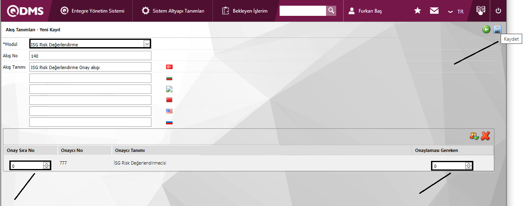Click the broken image flag icon
The width and height of the screenshot is (523, 206).
[x=169, y=89]
